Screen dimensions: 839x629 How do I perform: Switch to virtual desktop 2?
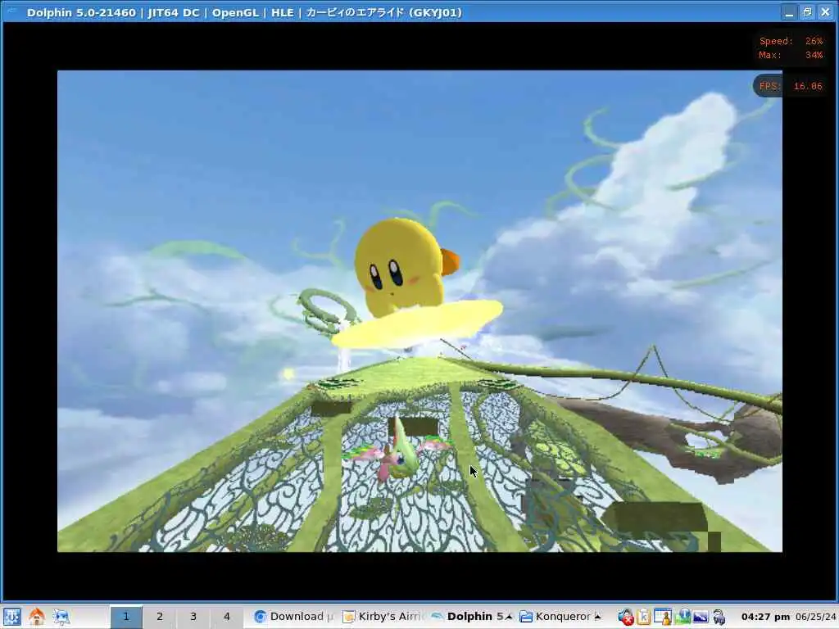(160, 617)
